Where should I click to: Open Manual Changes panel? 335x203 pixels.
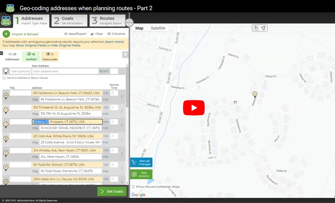click(x=141, y=163)
